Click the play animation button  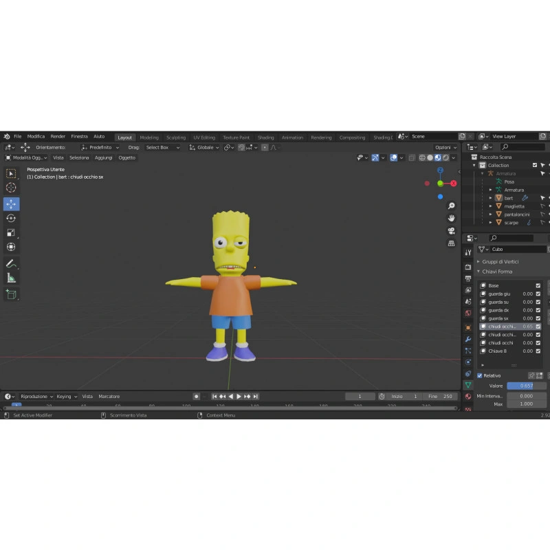click(x=239, y=397)
